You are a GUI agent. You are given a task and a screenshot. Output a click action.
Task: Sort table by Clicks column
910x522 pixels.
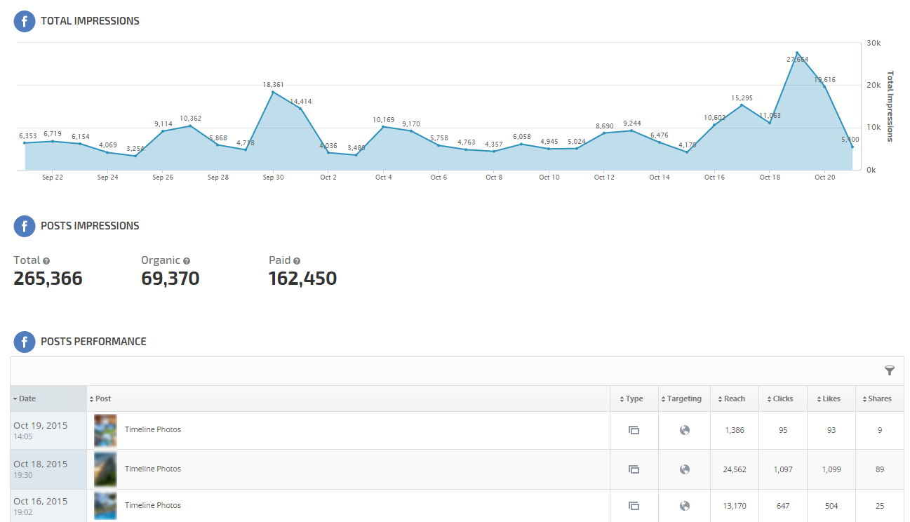[782, 399]
